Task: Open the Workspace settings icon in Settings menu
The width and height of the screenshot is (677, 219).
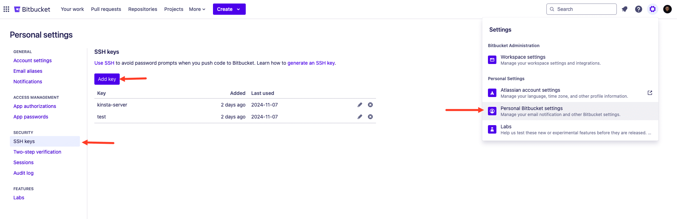Action: point(492,59)
